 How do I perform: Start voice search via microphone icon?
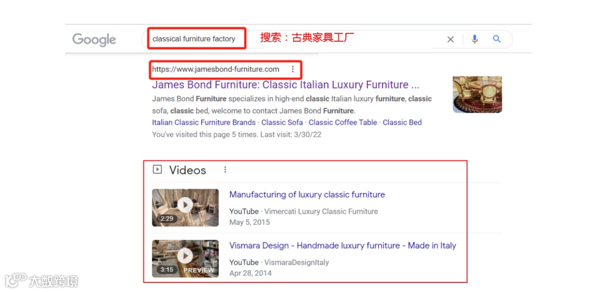tap(475, 39)
